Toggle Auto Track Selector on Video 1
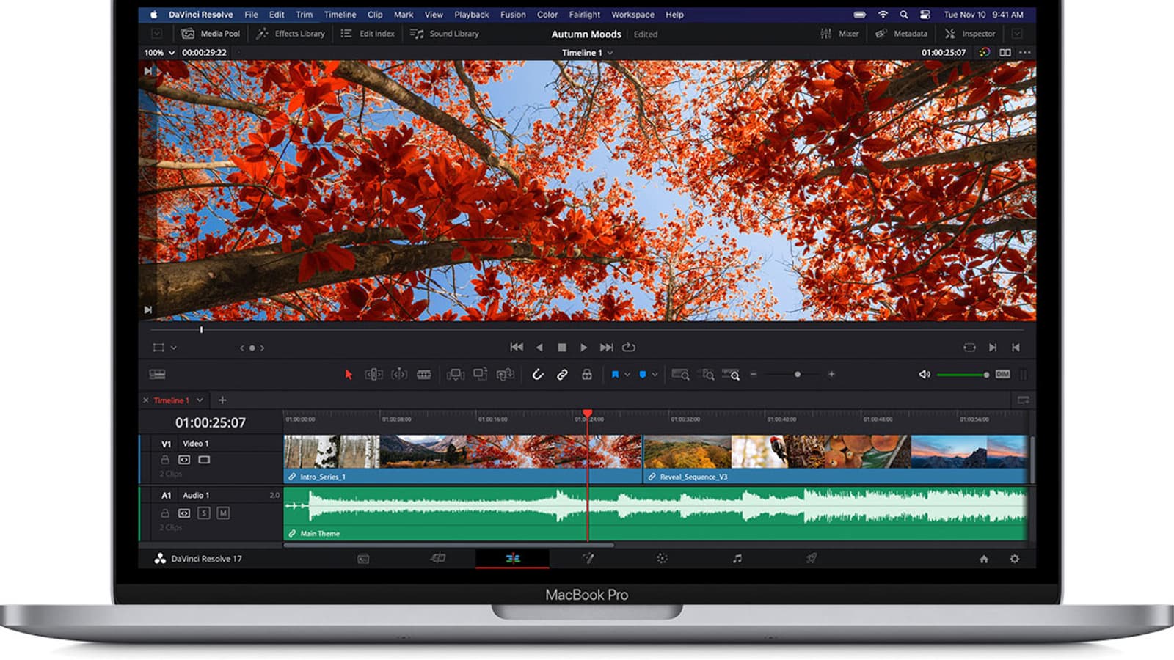The width and height of the screenshot is (1174, 660). click(x=184, y=460)
